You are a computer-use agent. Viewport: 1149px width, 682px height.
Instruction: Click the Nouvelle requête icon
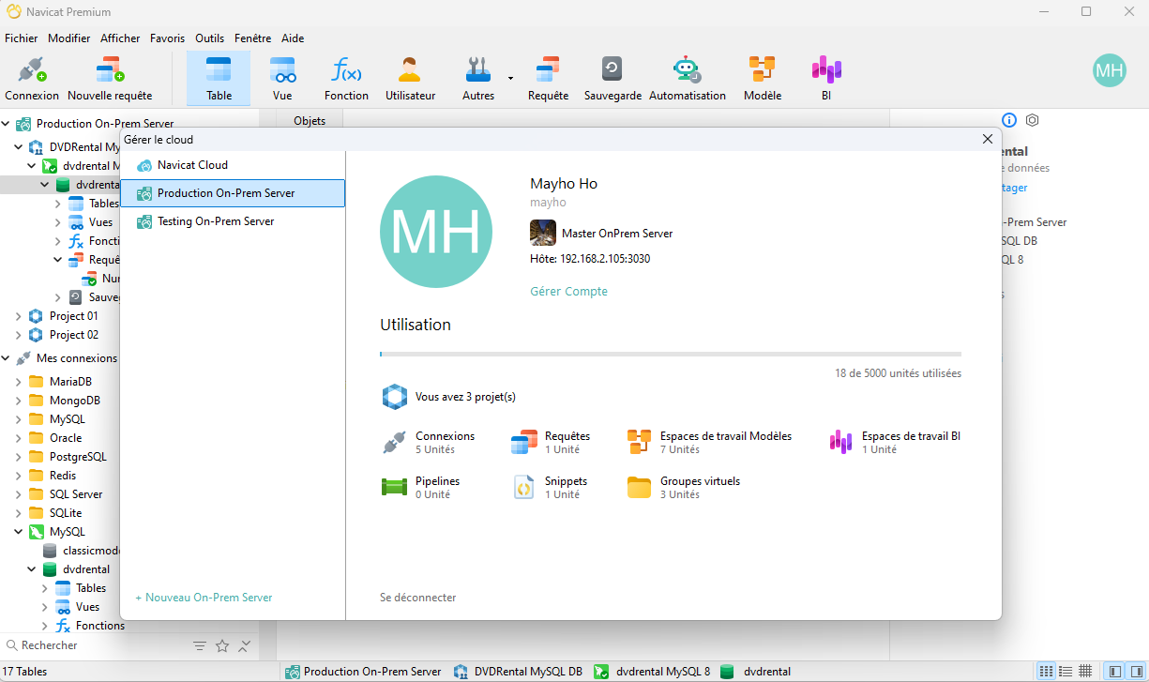coord(110,78)
